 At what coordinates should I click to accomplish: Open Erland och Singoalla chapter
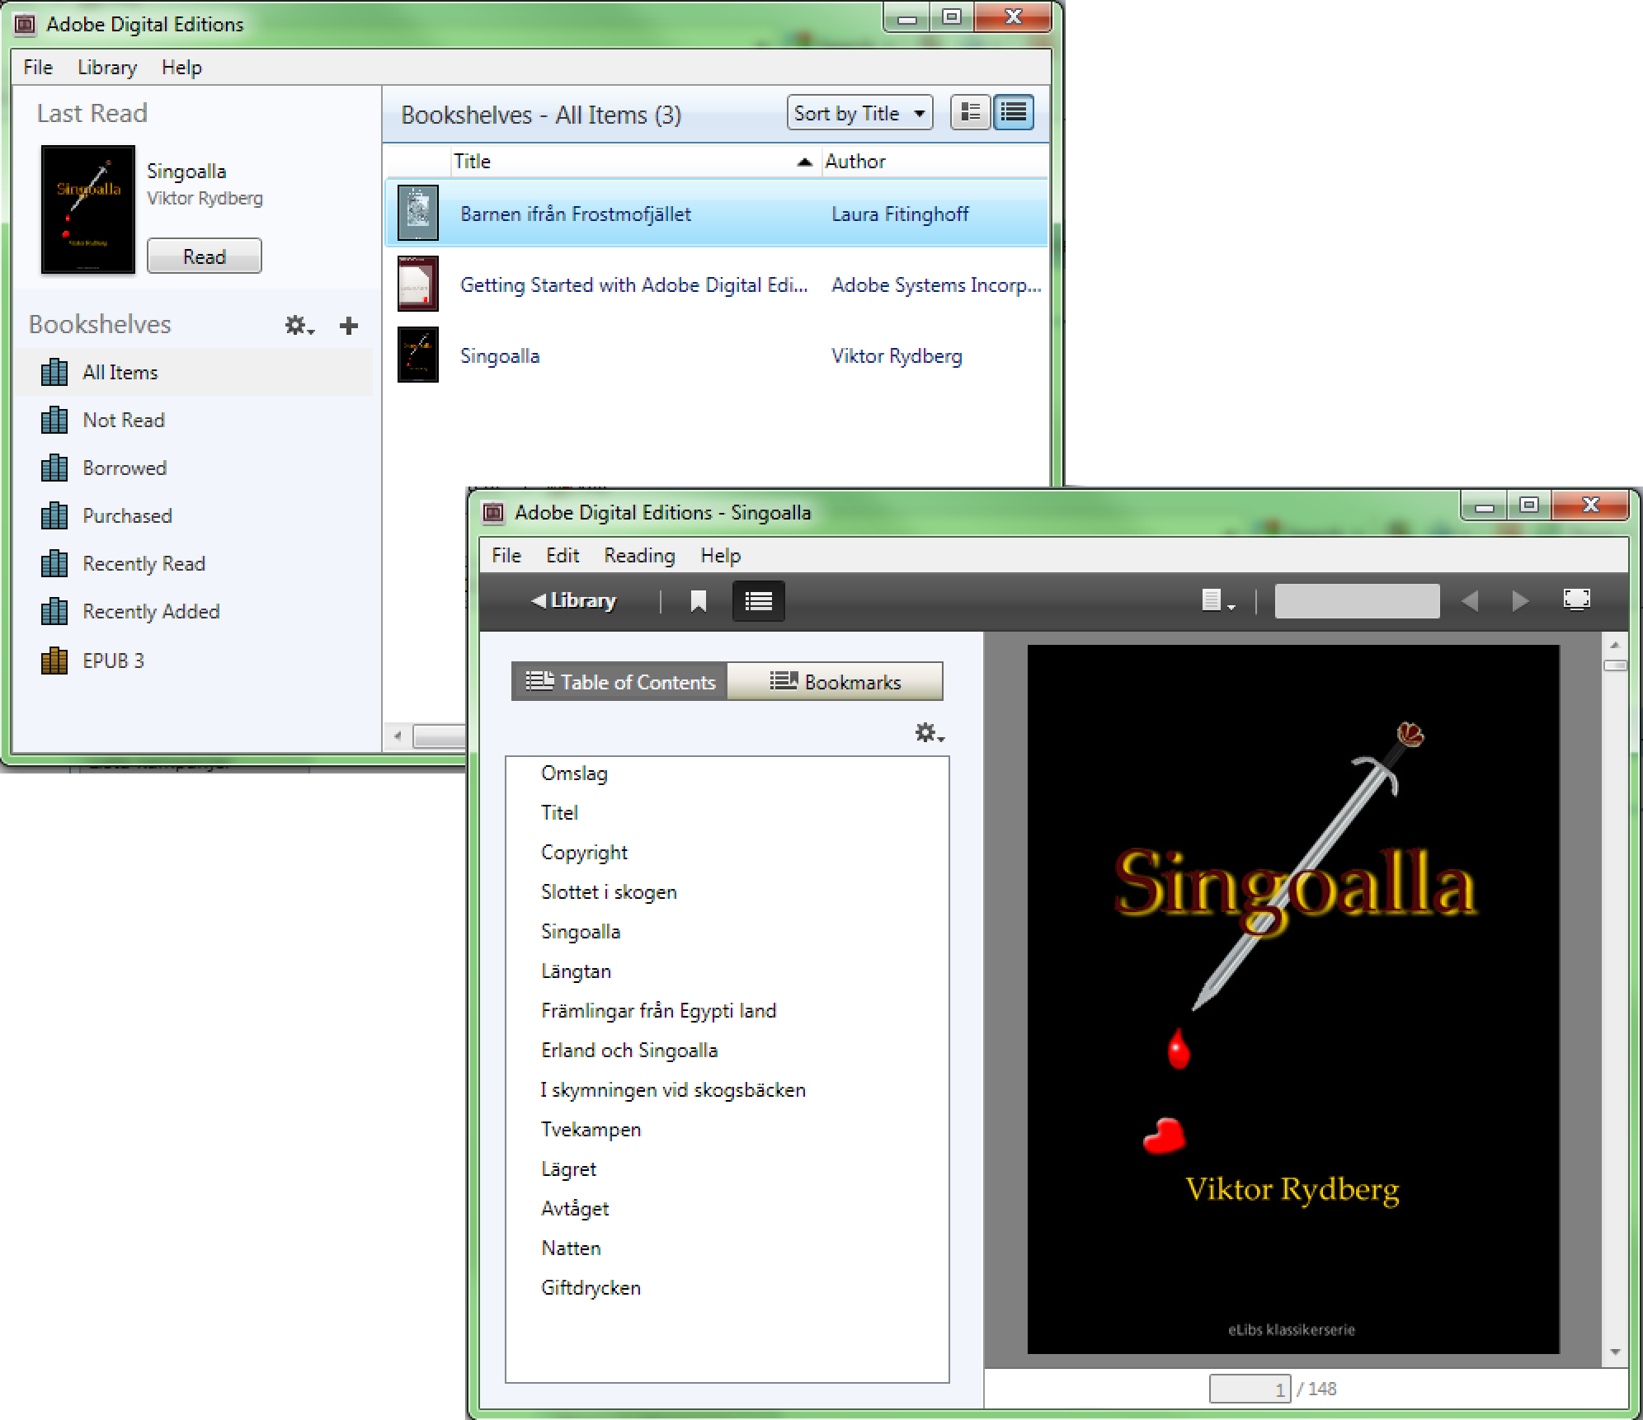[629, 1051]
